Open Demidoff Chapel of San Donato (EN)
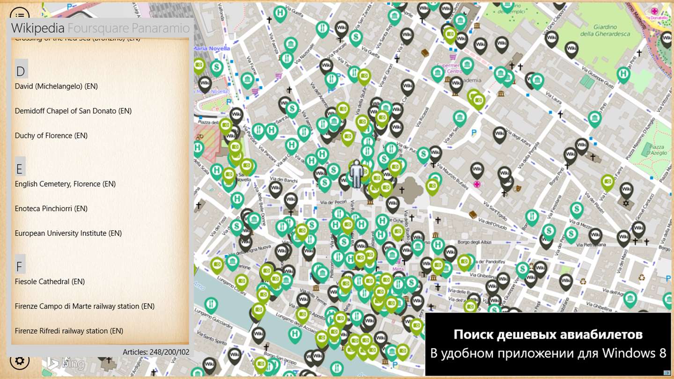674x379 pixels. point(73,111)
